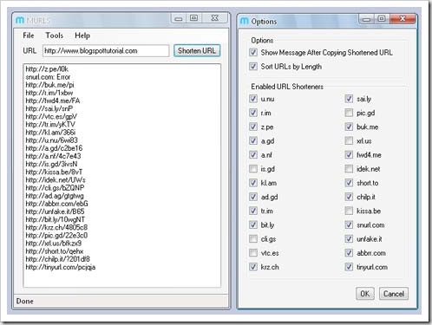Click OK in the Options window
This screenshot has height=325, width=432.
click(x=364, y=294)
